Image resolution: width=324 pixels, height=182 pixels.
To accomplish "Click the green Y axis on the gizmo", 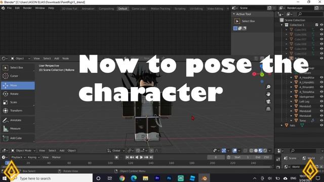I will pyautogui.click(x=262, y=74).
